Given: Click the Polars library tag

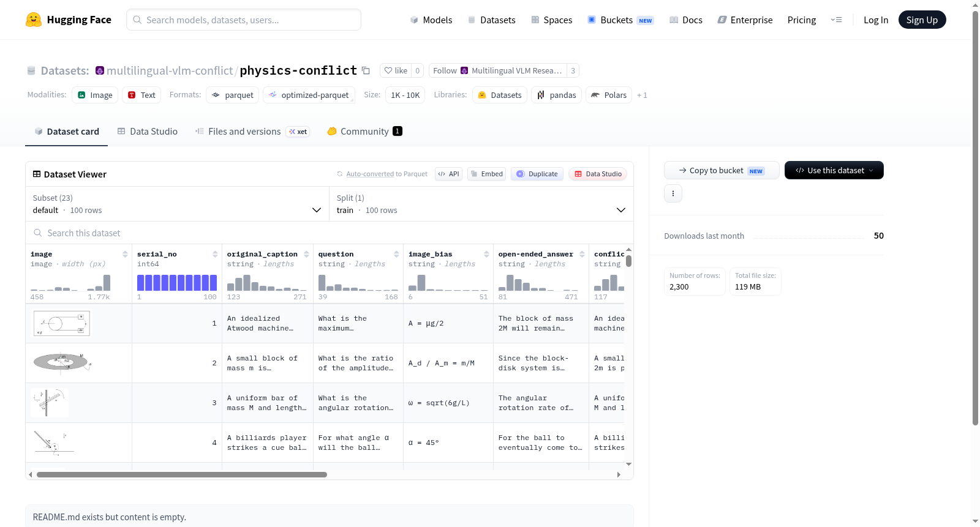Looking at the screenshot, I should coord(609,95).
